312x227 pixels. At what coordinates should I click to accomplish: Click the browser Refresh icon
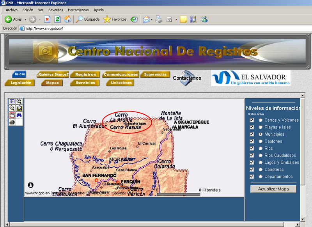[x=57, y=19]
